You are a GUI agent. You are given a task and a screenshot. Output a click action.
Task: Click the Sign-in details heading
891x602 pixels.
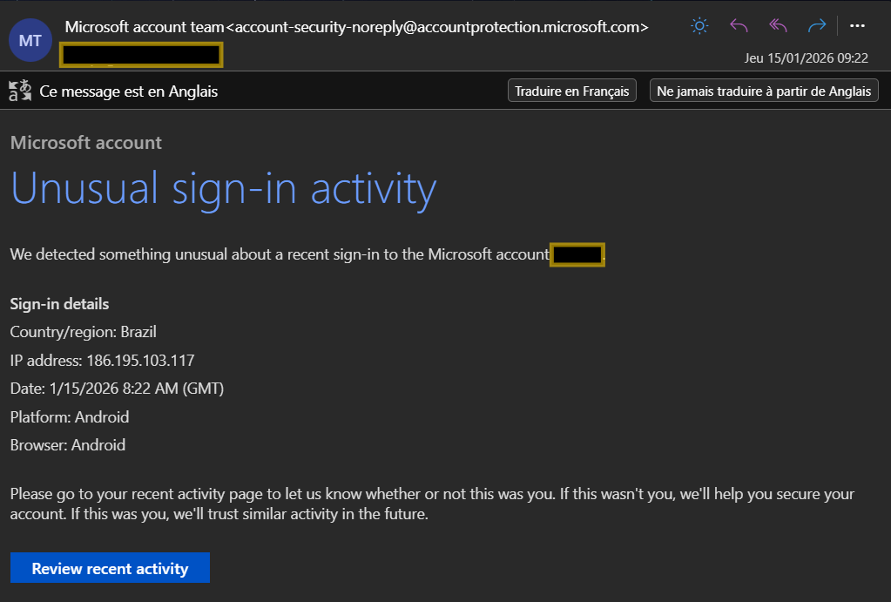pos(59,304)
